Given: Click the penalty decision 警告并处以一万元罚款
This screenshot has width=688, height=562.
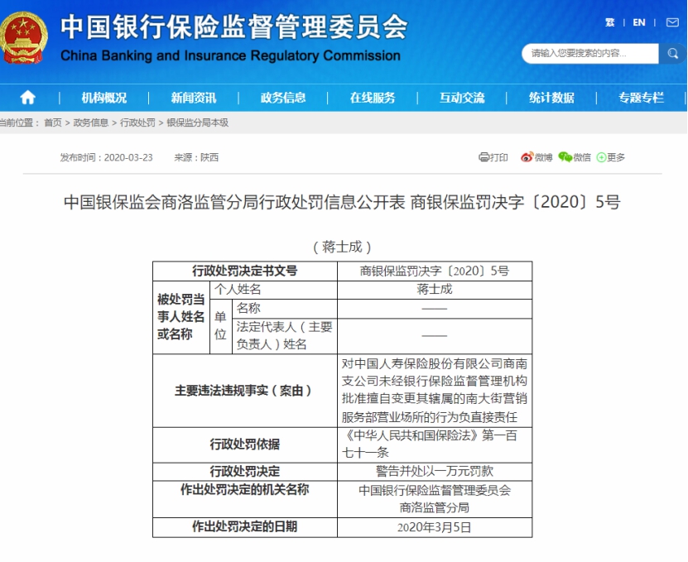Looking at the screenshot, I should (435, 472).
